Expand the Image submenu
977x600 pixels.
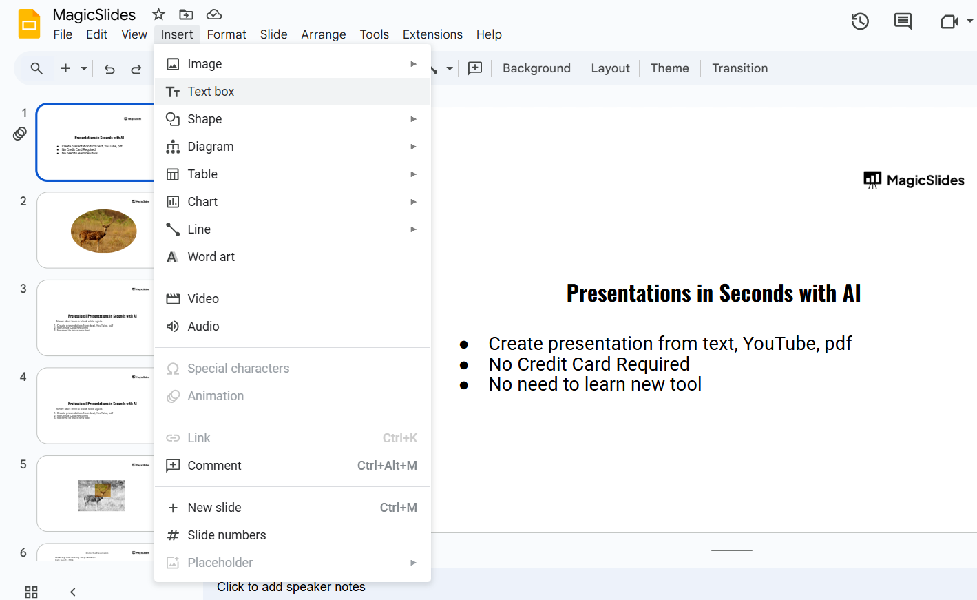tap(413, 64)
